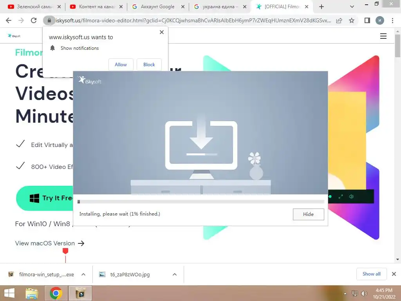The width and height of the screenshot is (401, 301).
Task: Go forward with the forward arrow
Action: pos(21,20)
